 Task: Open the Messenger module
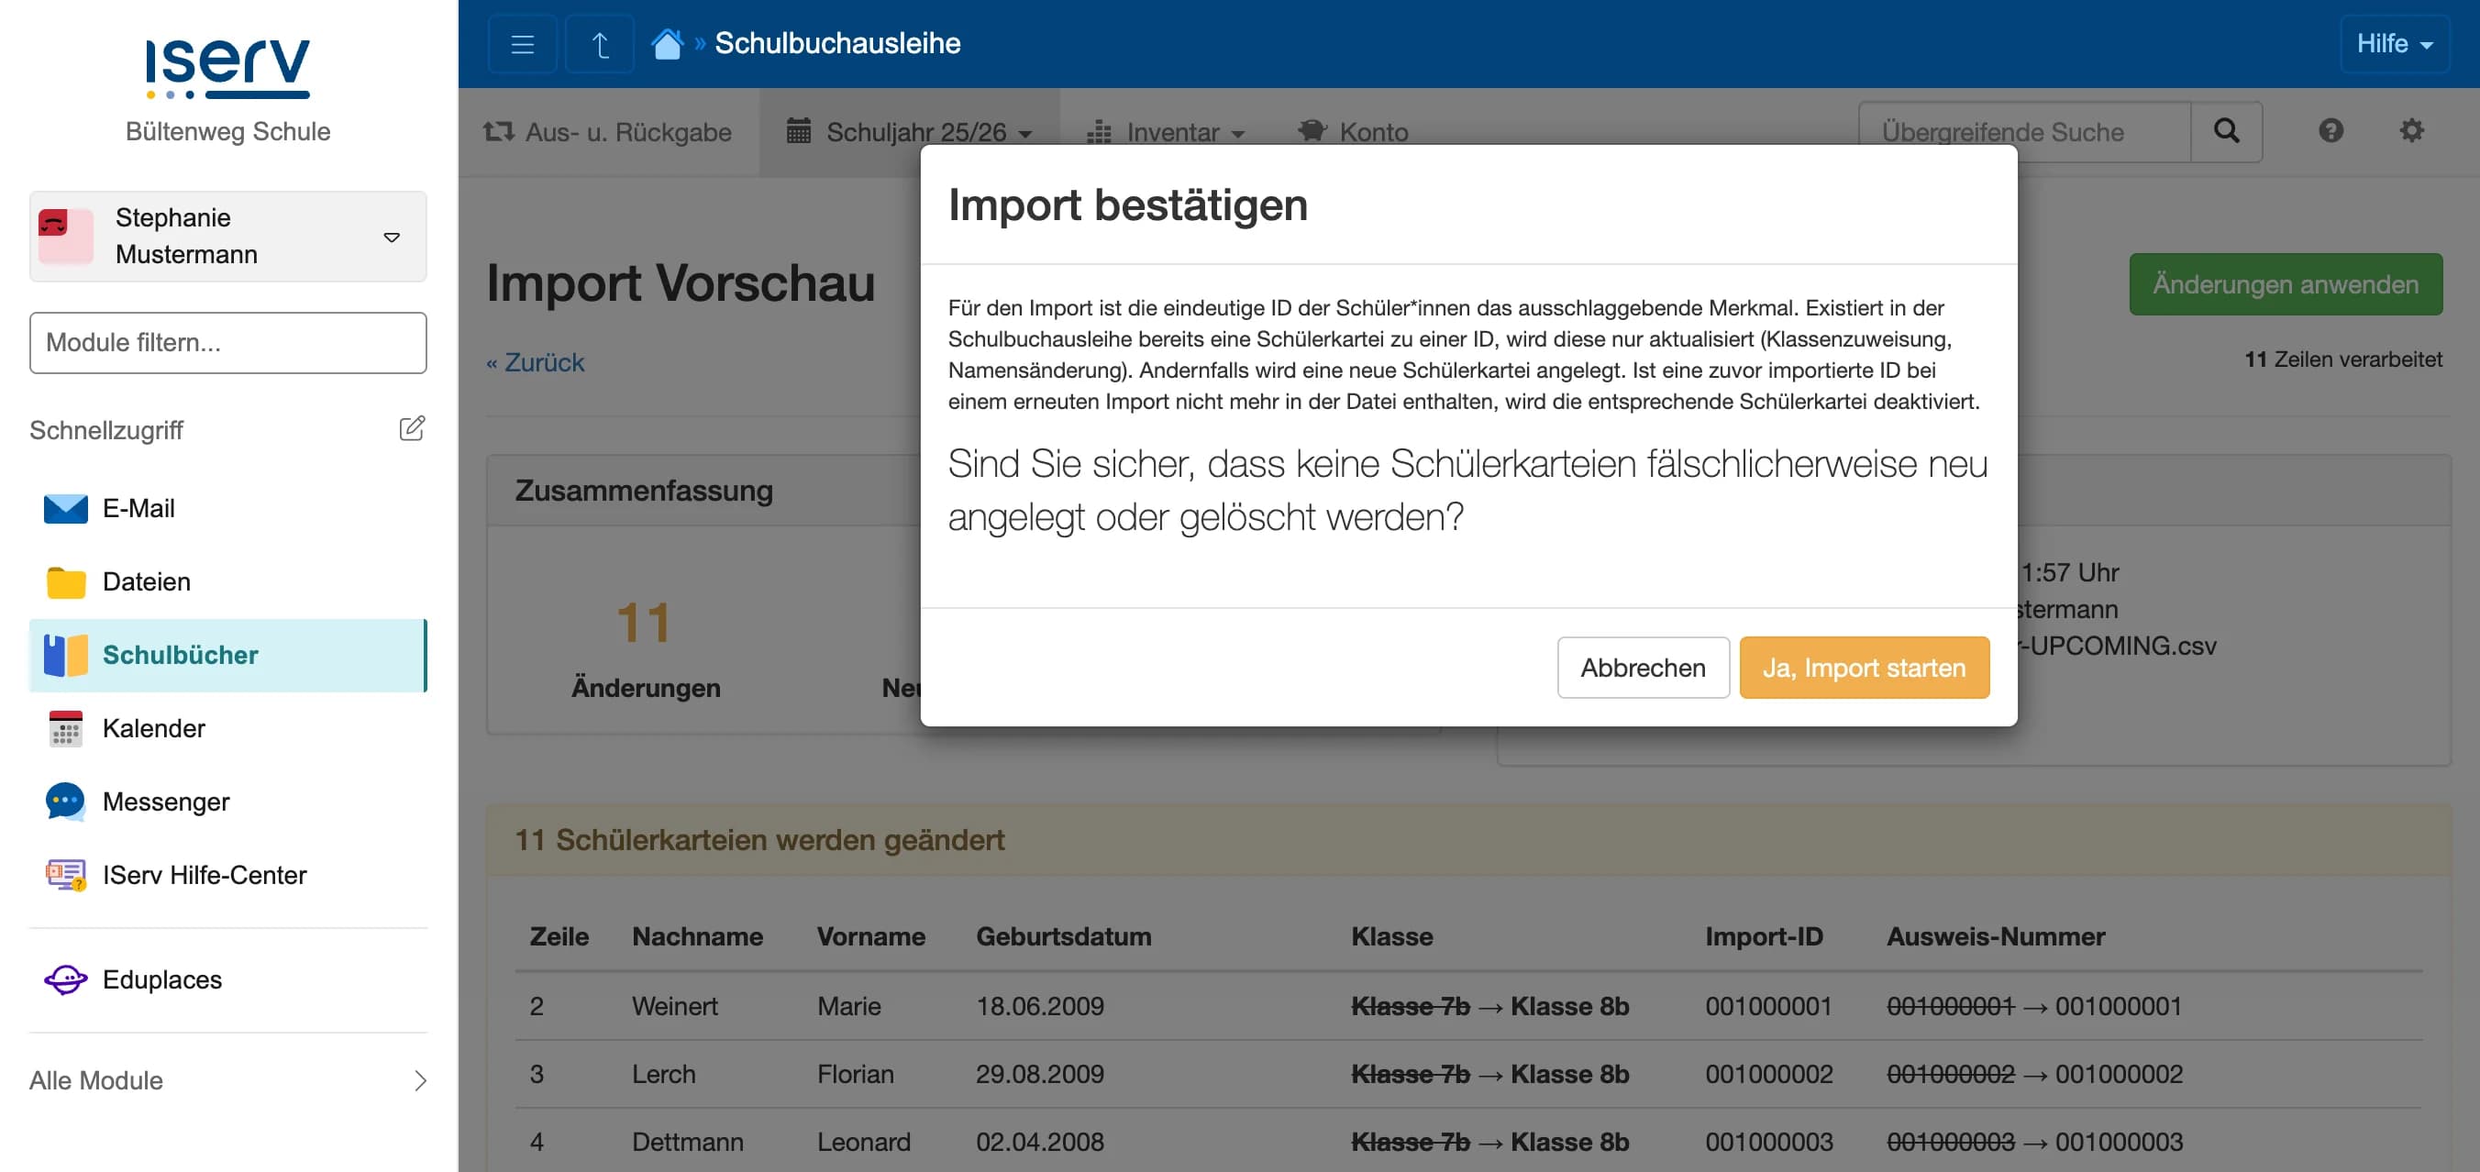tap(166, 801)
